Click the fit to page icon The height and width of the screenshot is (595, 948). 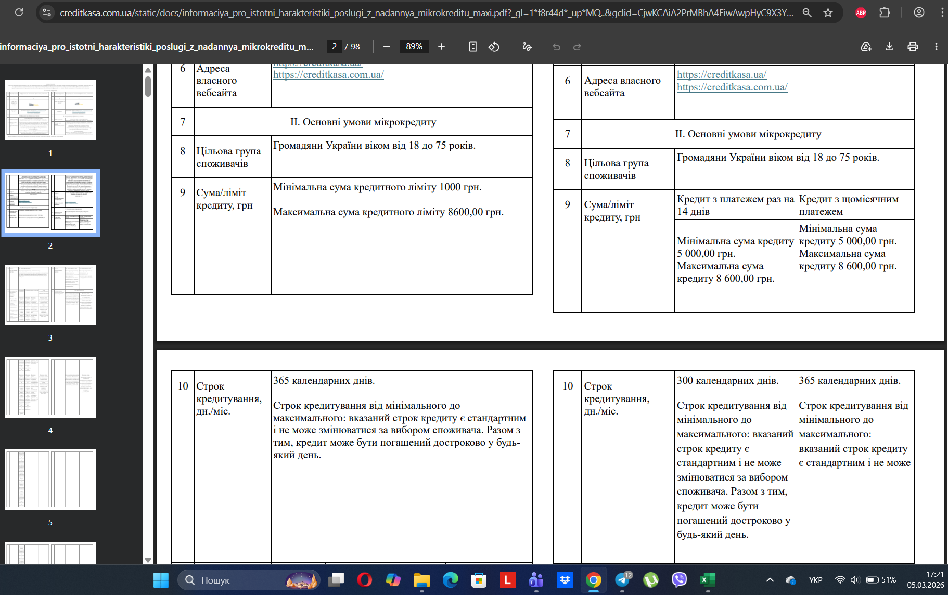[473, 47]
